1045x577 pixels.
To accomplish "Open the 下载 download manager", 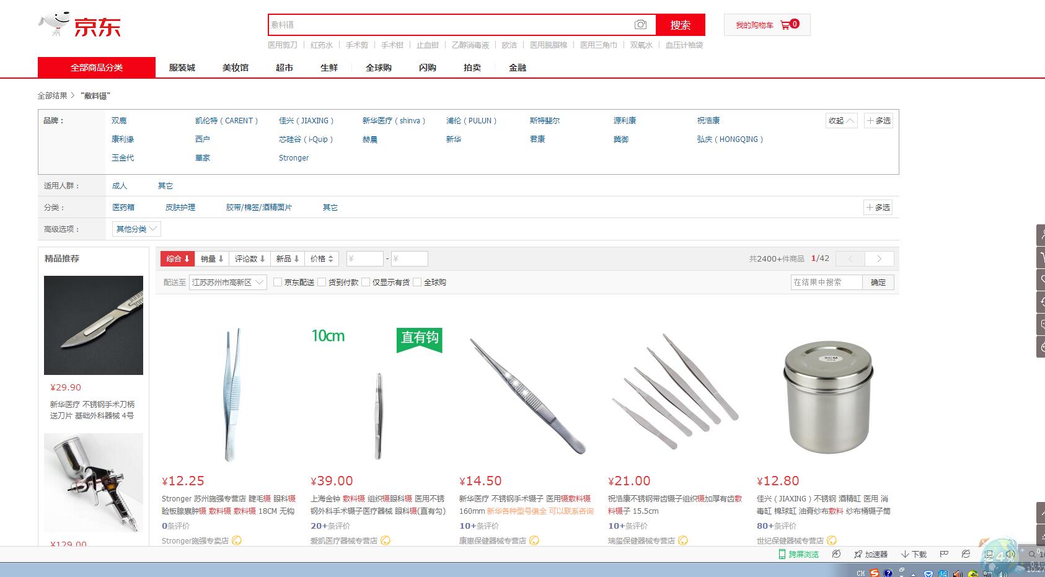I will (905, 554).
